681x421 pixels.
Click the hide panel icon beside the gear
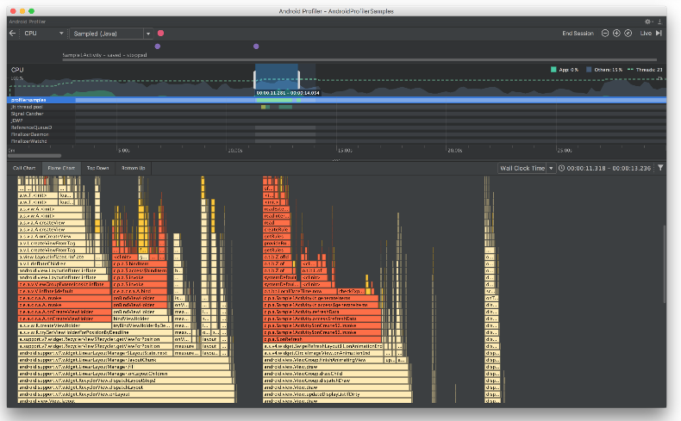(659, 22)
